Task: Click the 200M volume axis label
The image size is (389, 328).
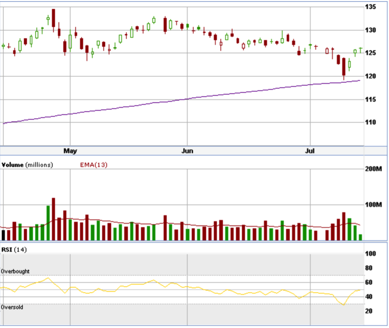Action: click(x=374, y=169)
